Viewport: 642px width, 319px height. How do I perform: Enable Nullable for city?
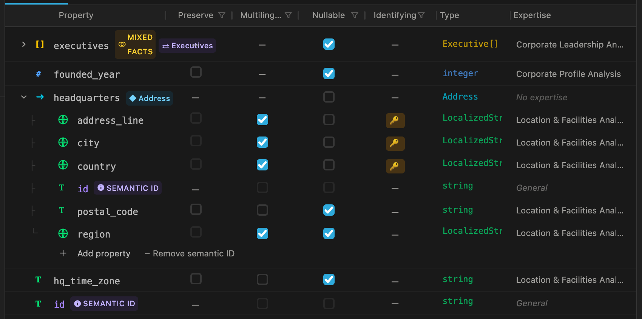click(x=329, y=142)
